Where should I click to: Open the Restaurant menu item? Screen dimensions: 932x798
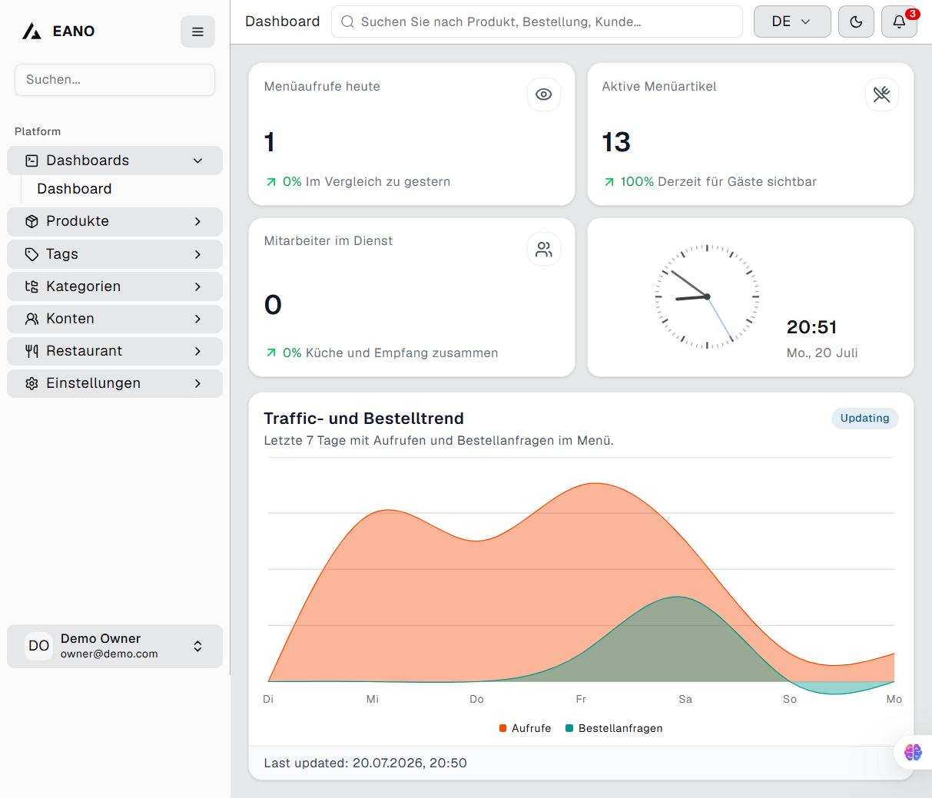point(114,351)
